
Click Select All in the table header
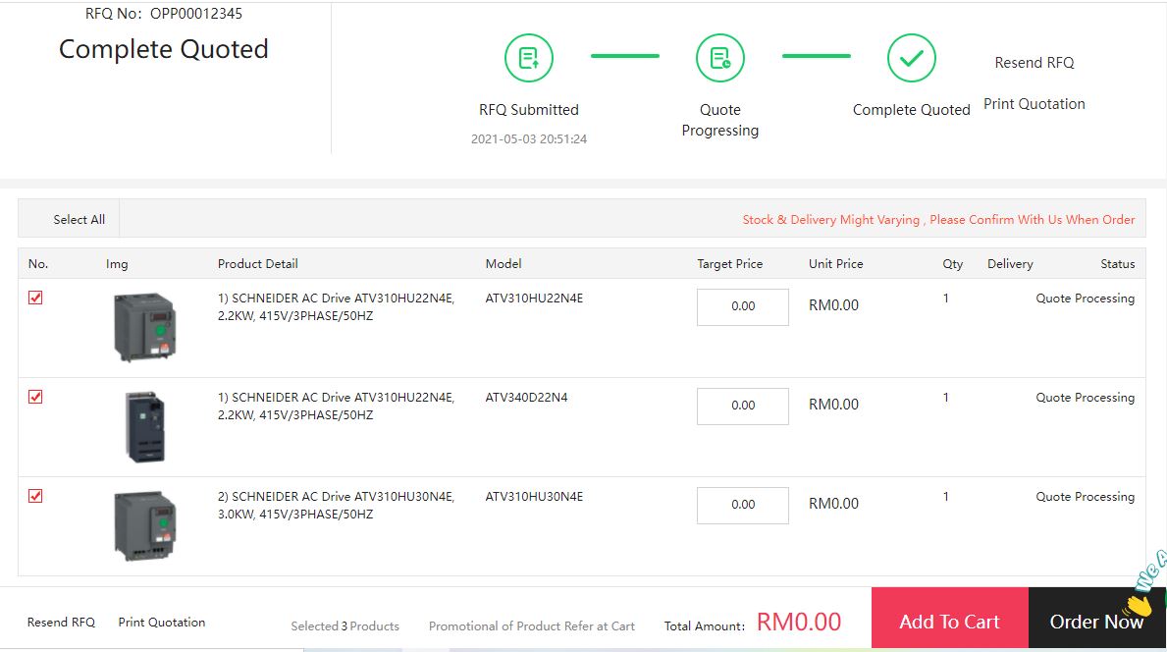(x=79, y=220)
